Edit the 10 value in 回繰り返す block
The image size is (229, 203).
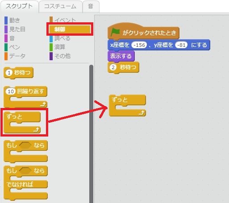click(x=11, y=91)
